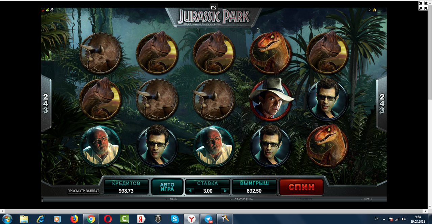Increase the bet with right arrow

click(x=225, y=191)
